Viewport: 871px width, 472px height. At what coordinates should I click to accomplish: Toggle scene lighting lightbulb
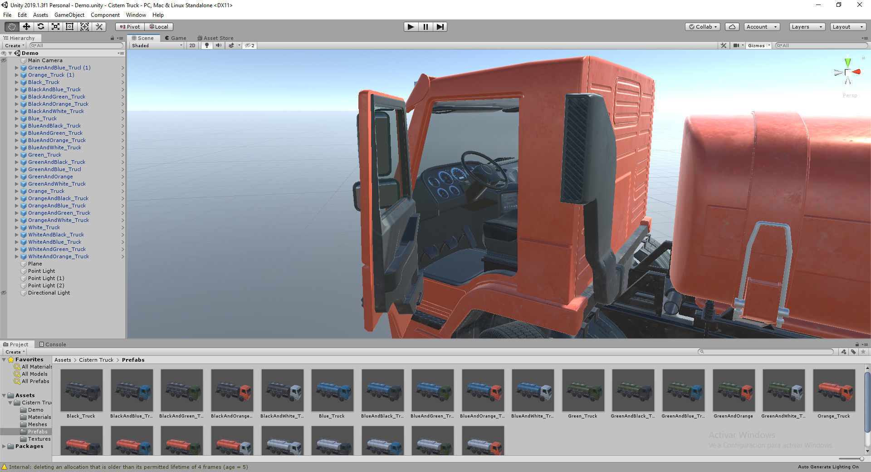coord(207,45)
